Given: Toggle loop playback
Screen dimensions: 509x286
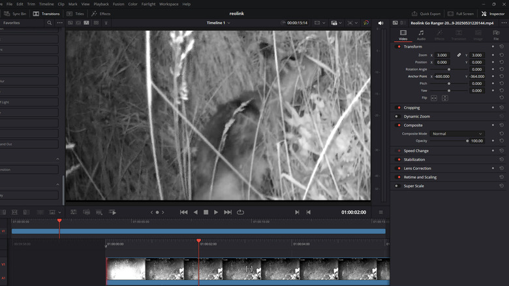Looking at the screenshot, I should [240, 212].
